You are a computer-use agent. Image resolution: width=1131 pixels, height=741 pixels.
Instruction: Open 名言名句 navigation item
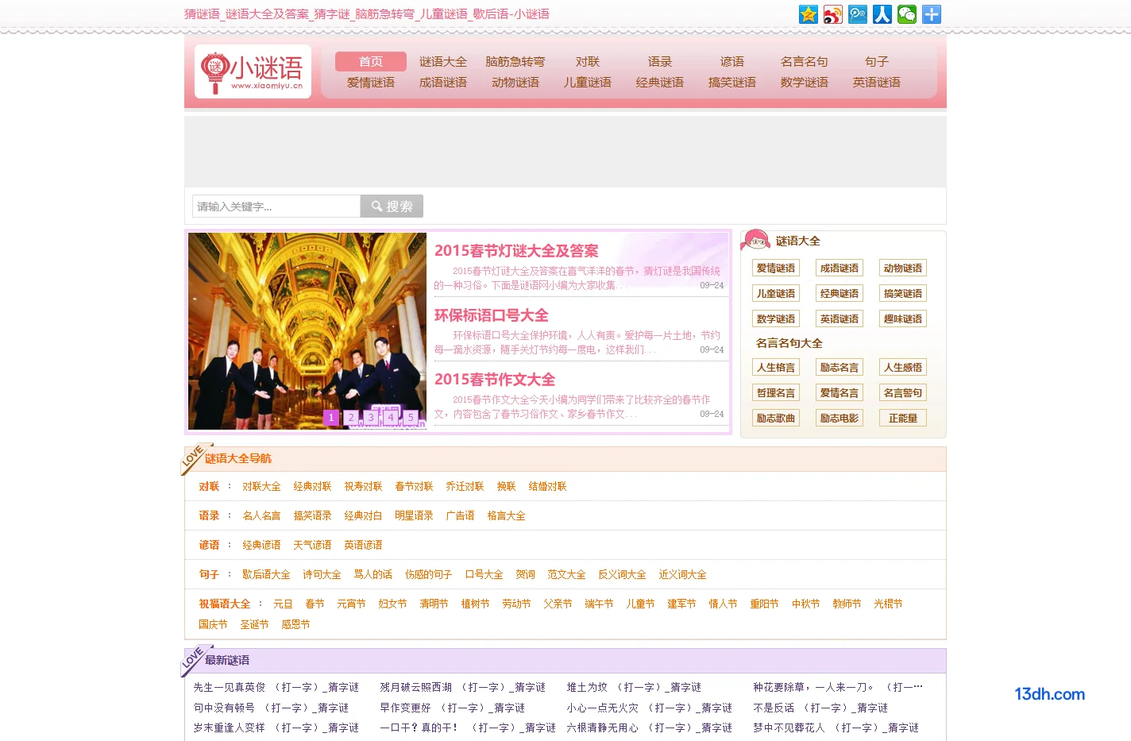[805, 61]
